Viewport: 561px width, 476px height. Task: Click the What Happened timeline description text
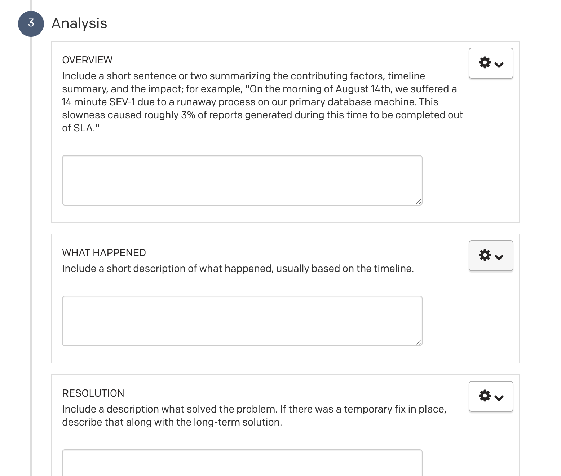(238, 269)
